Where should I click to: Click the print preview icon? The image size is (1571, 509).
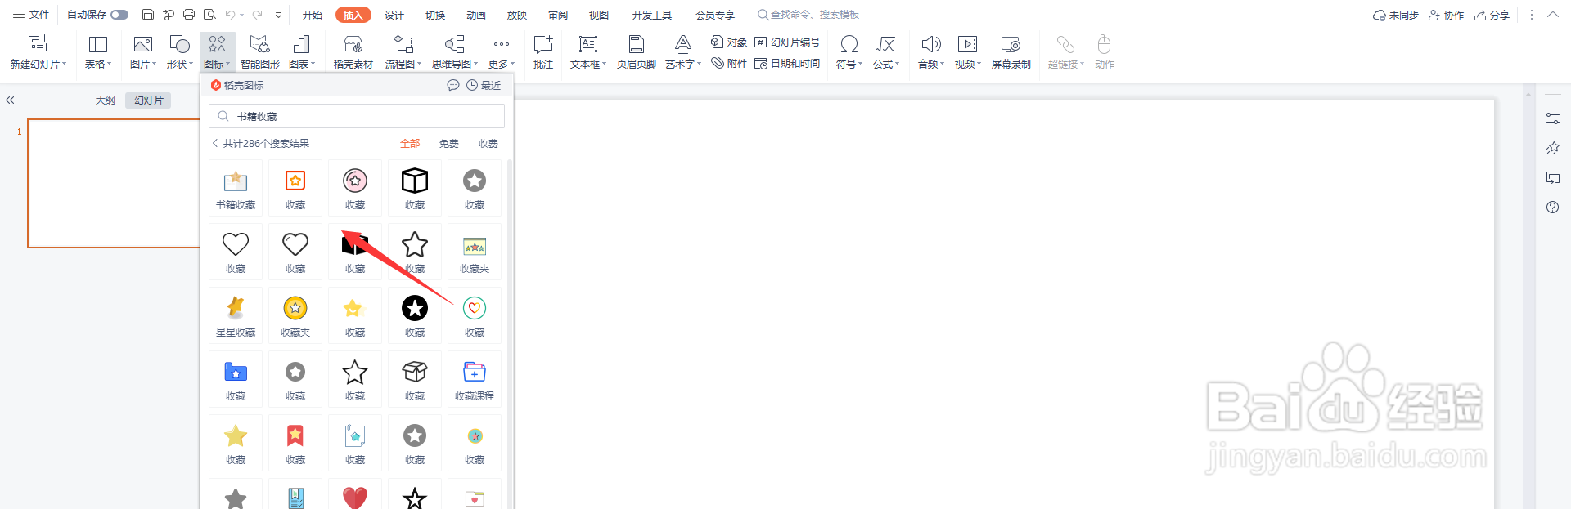coord(210,15)
